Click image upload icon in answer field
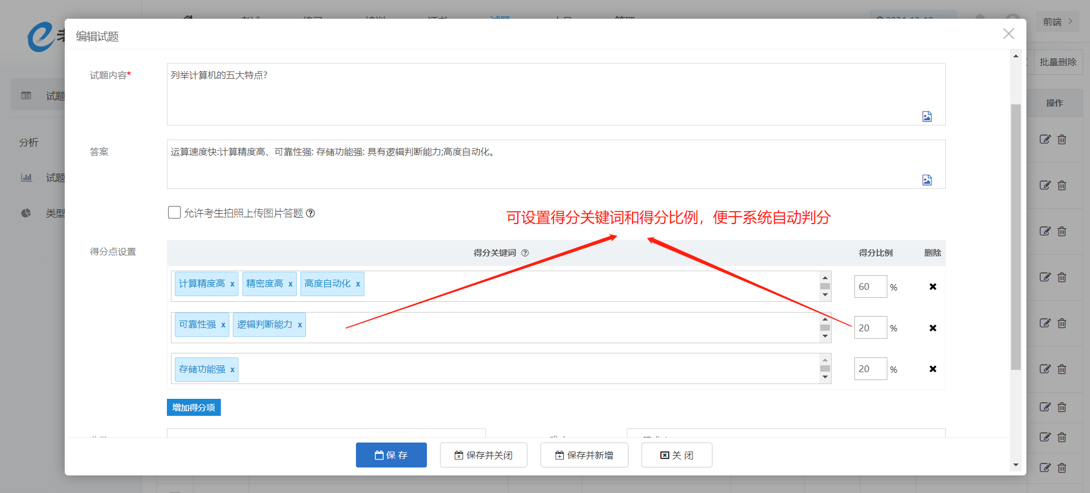1090x493 pixels. point(927,180)
